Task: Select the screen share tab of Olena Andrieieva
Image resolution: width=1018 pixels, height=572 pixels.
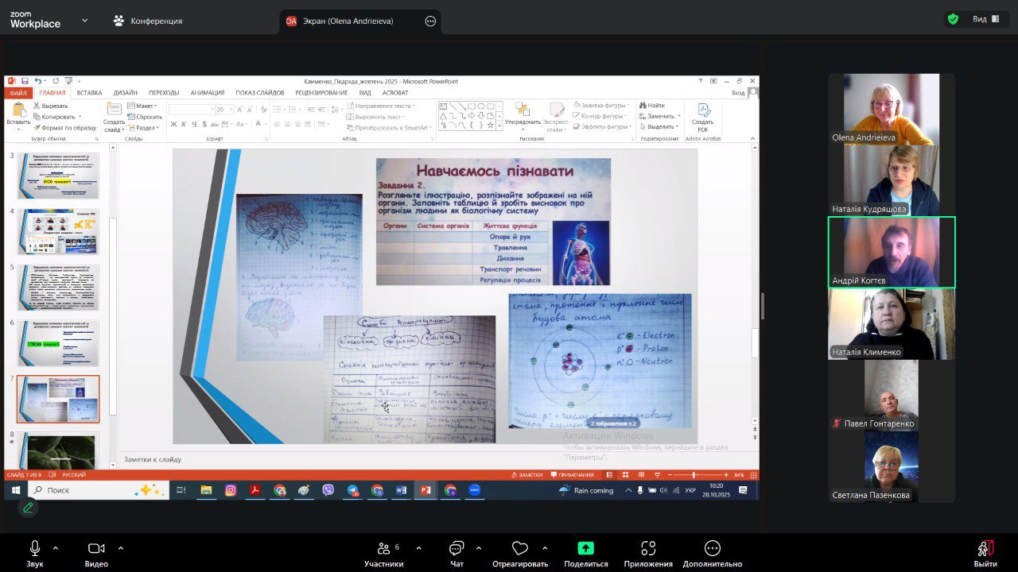Action: point(350,21)
